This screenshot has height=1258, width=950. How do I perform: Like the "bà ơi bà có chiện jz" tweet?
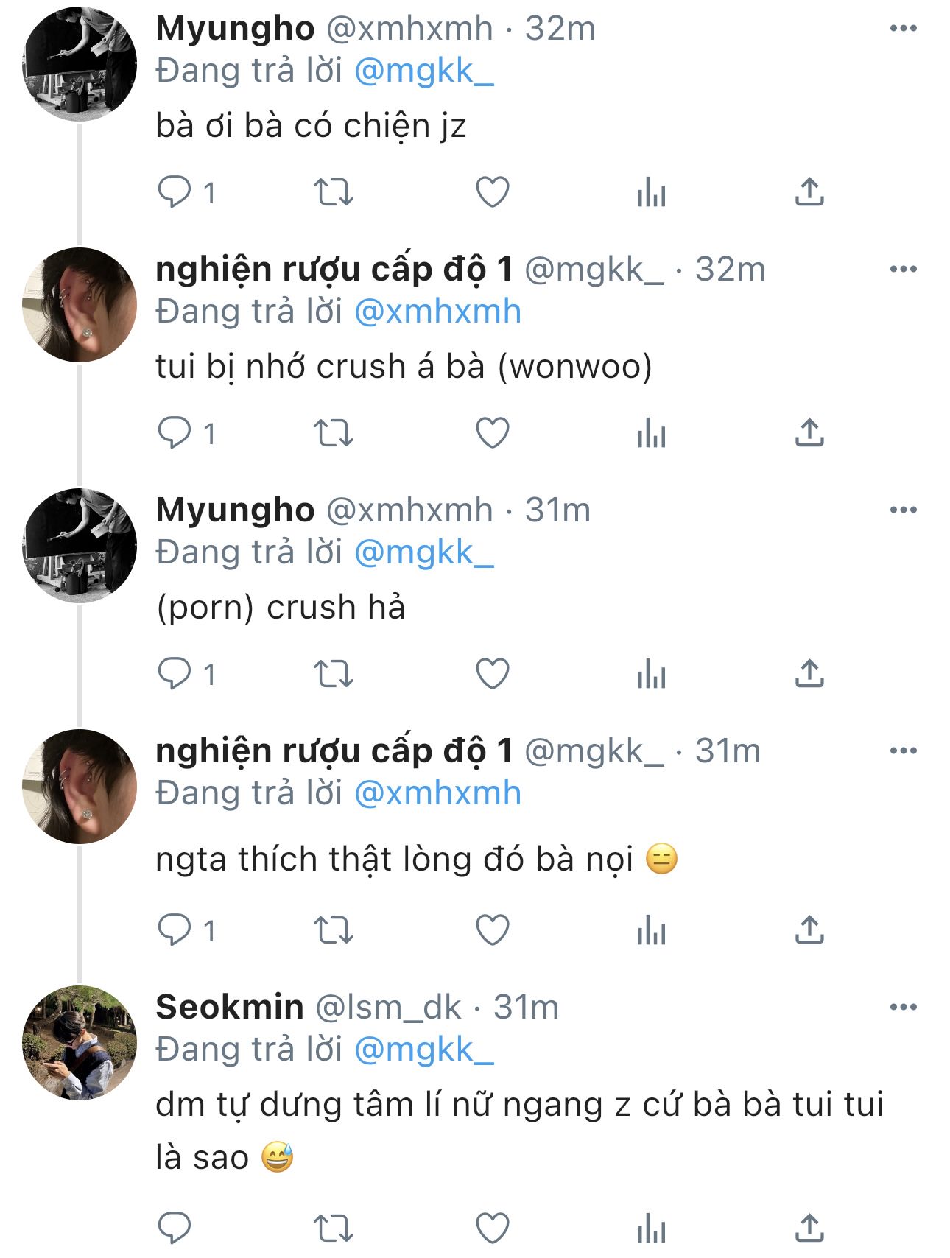click(x=493, y=192)
